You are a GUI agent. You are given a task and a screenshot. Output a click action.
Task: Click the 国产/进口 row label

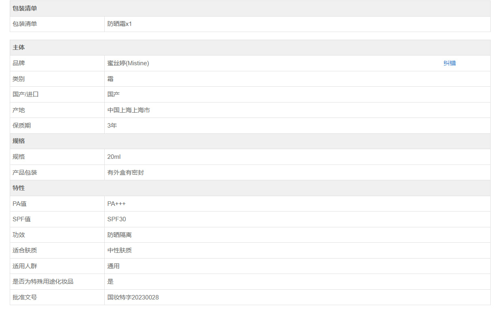pyautogui.click(x=26, y=94)
